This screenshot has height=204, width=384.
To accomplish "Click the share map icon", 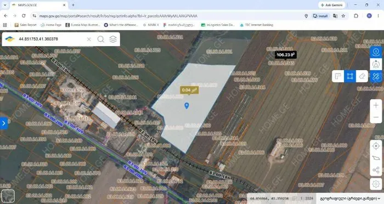I will [376, 170].
